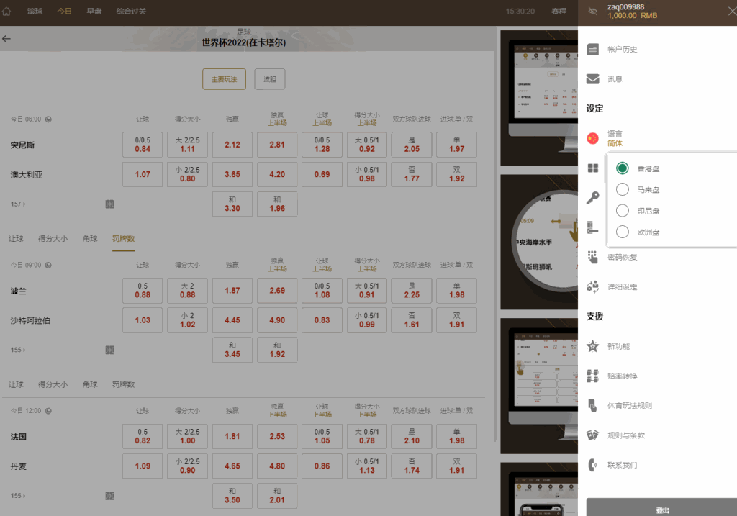The height and width of the screenshot is (516, 737).
Task: Click the 波胆 button
Action: (x=270, y=79)
